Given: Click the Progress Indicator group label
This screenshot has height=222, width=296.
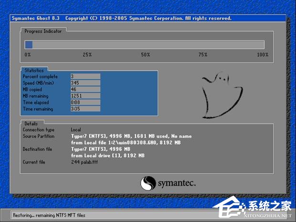Looking at the screenshot, I should coord(43,31).
